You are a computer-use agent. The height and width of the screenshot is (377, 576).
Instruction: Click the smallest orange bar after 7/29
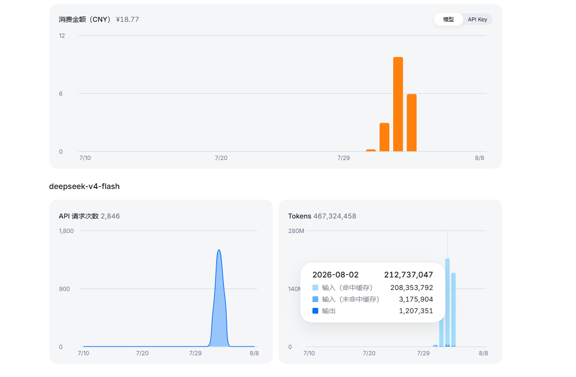coord(370,150)
